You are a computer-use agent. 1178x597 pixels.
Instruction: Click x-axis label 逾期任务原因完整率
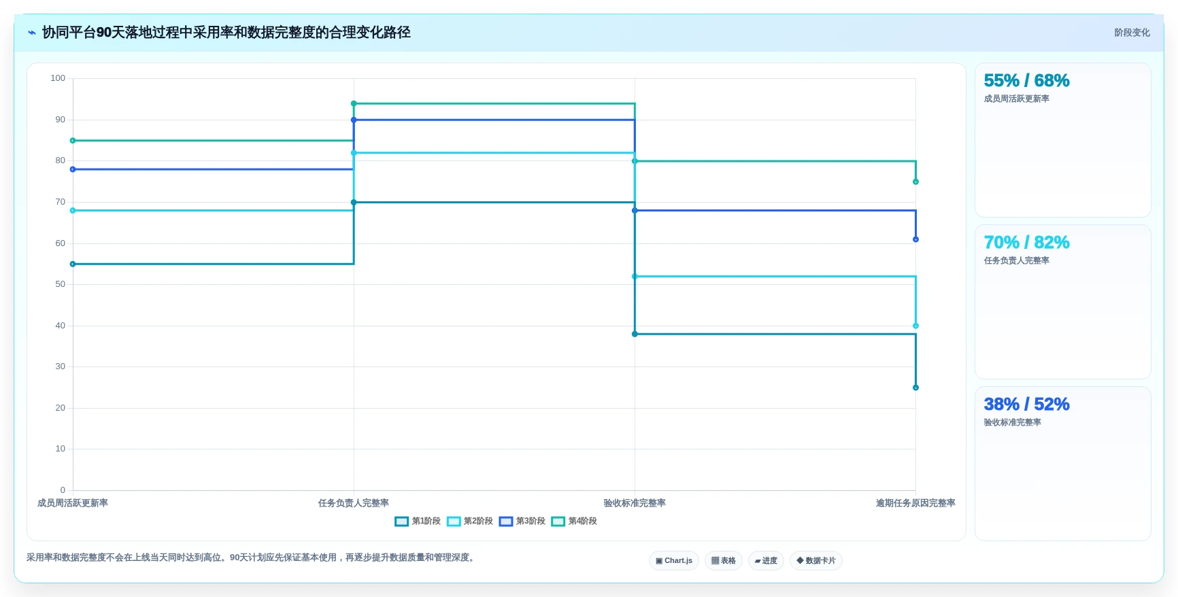pos(915,503)
